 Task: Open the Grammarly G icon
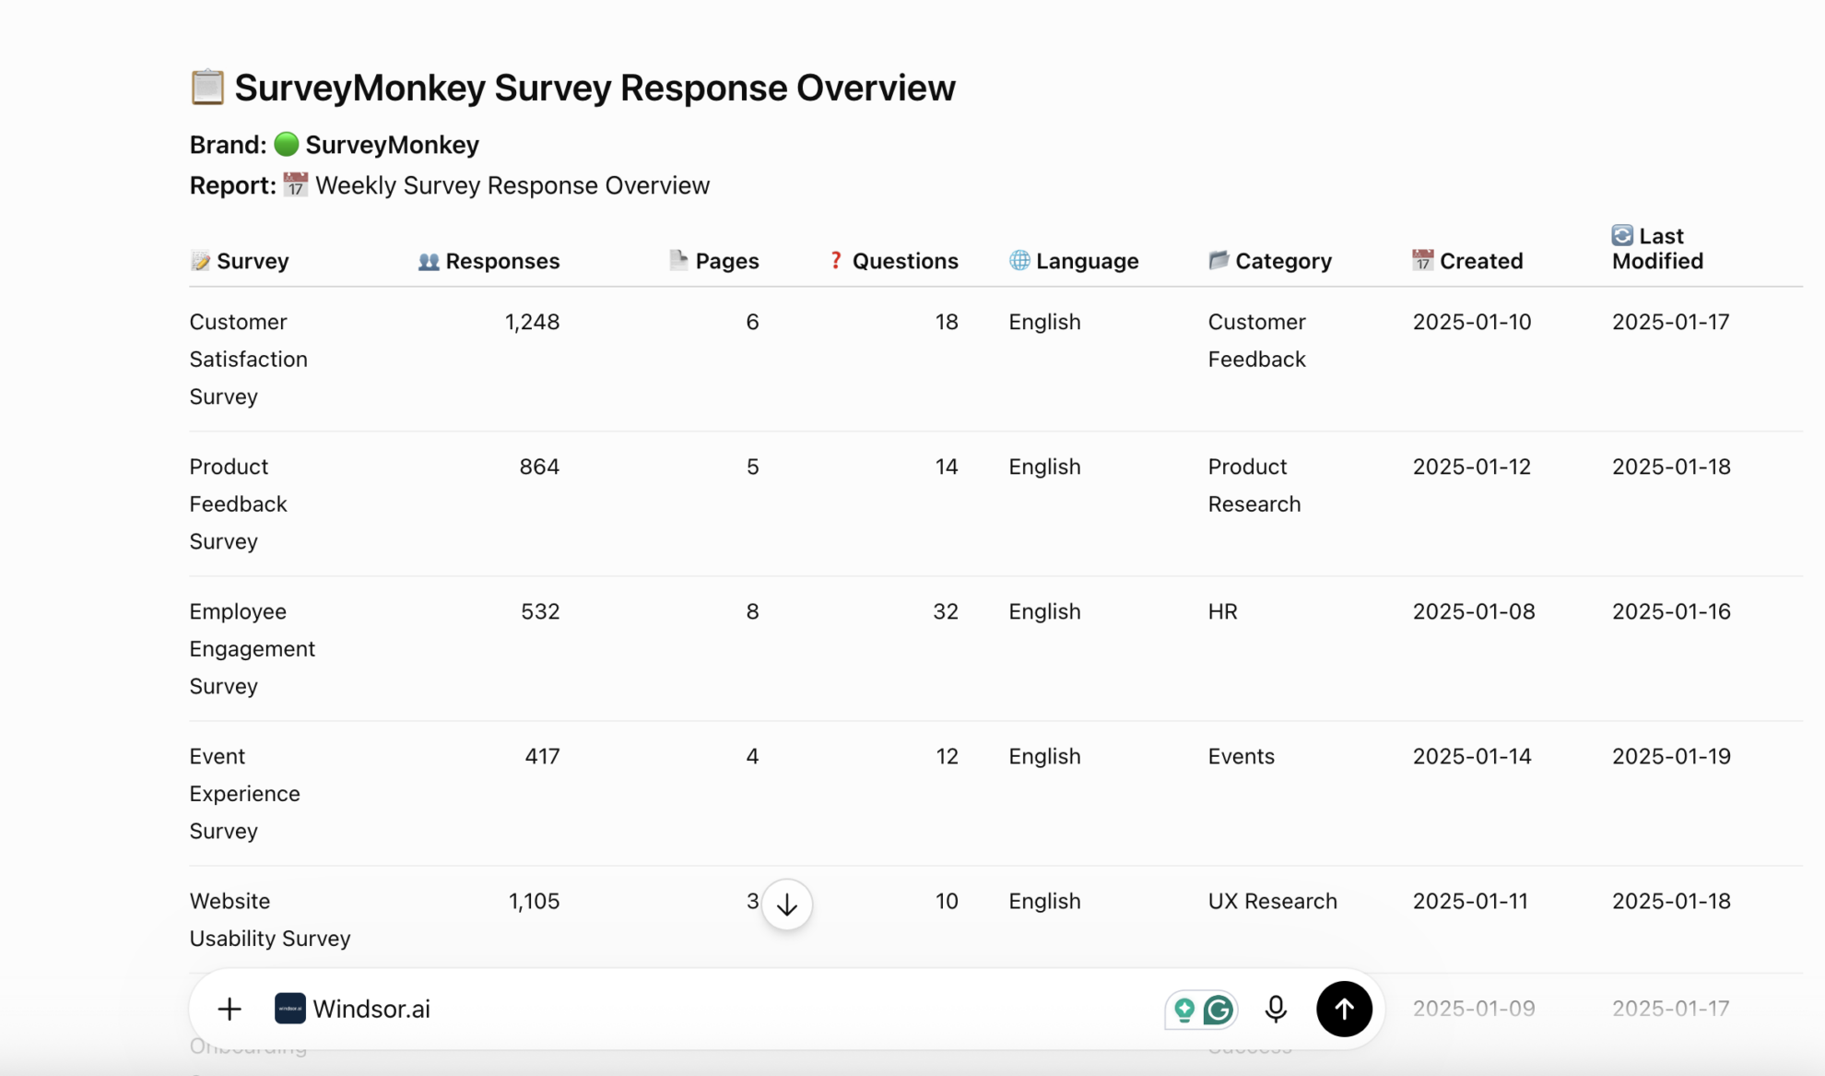1219,1010
